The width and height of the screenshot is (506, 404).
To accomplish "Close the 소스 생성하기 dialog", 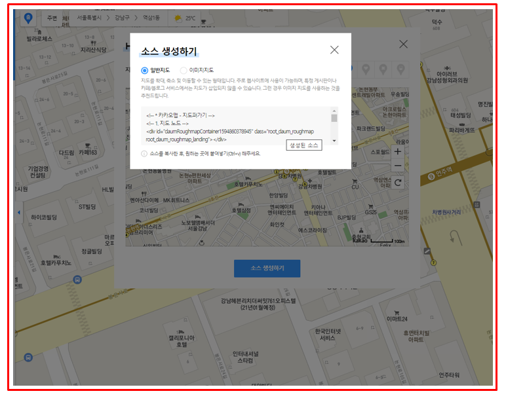I will (334, 50).
